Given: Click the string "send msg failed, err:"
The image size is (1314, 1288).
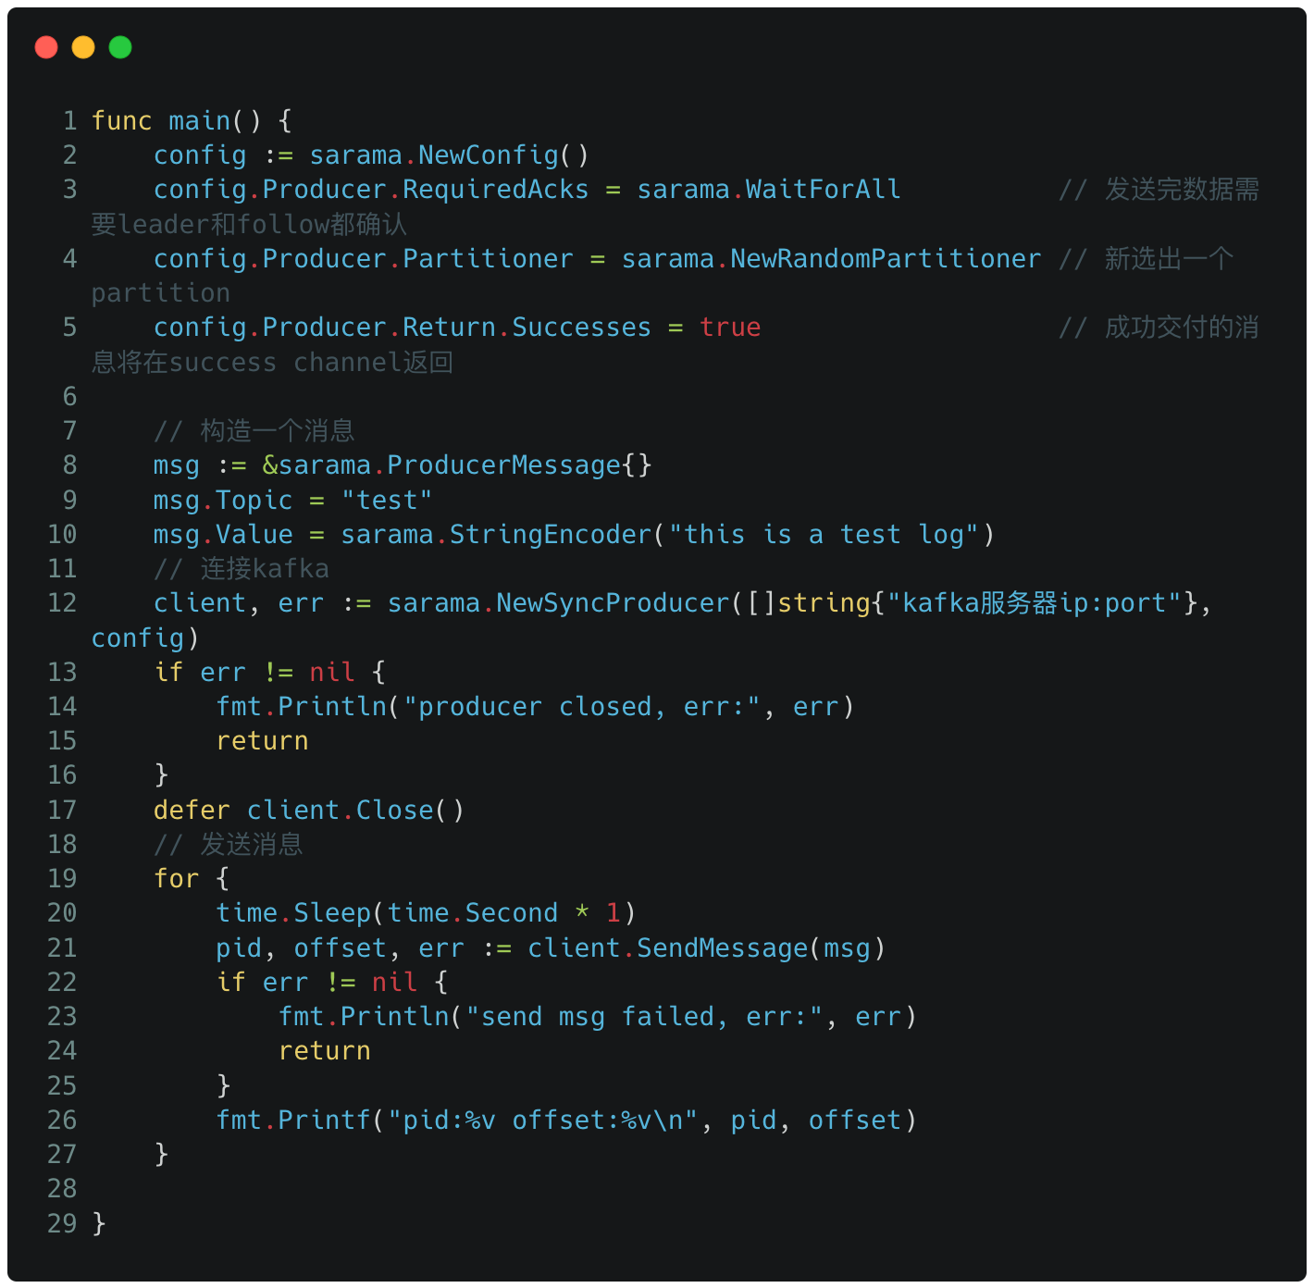Looking at the screenshot, I should (644, 1017).
